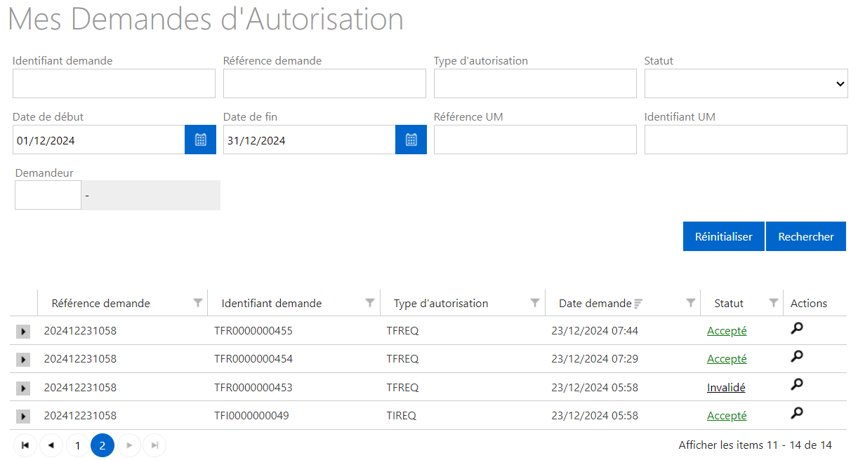The image size is (858, 460).
Task: Expand the TFI0000000049 row details
Action: (23, 417)
